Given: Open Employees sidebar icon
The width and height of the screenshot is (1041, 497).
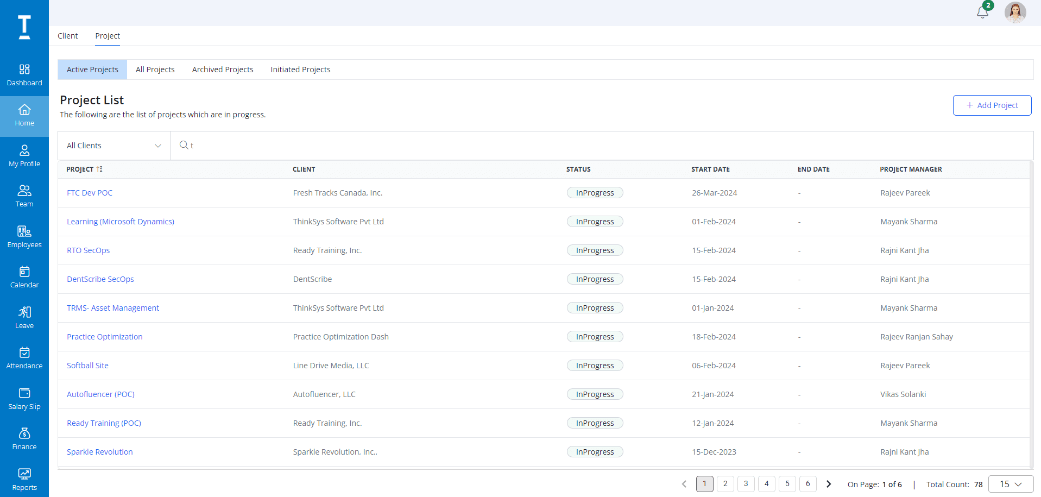Looking at the screenshot, I should [x=24, y=237].
